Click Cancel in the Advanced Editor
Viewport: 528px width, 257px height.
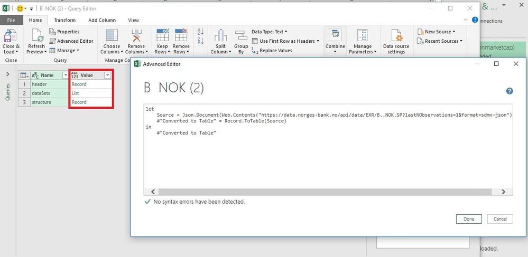(x=500, y=218)
